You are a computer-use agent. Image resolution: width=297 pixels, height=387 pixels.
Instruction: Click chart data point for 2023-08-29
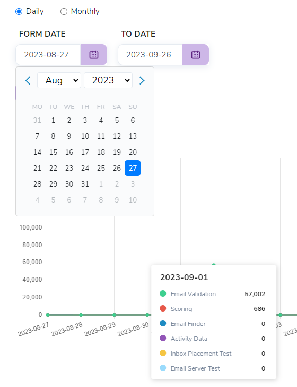(x=114, y=315)
